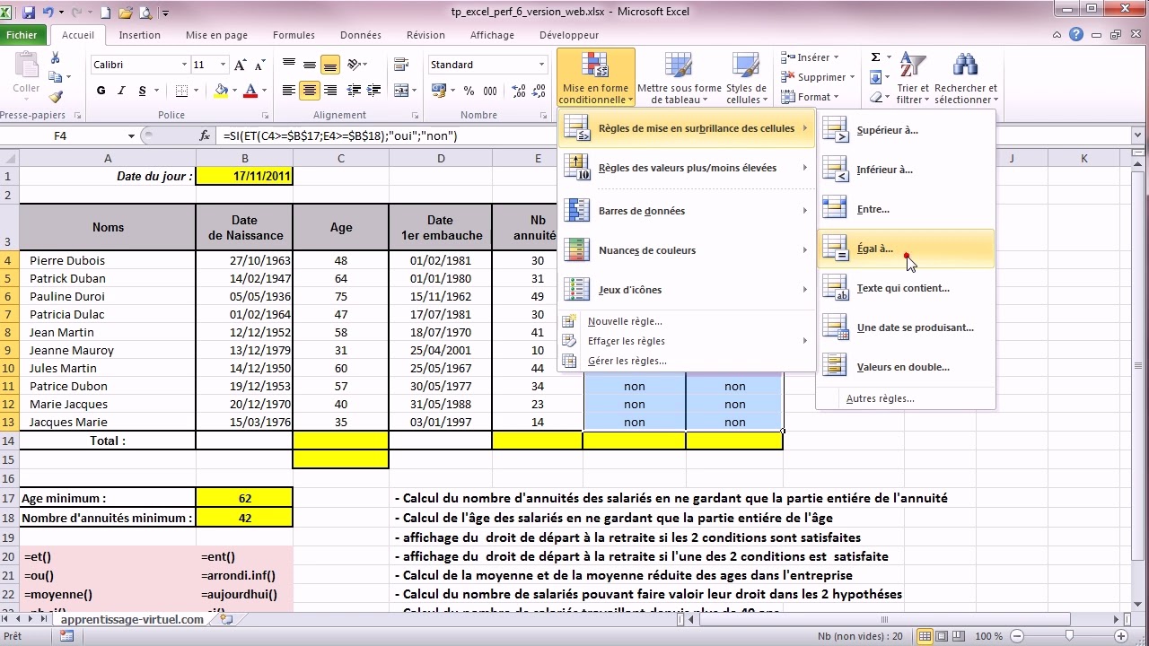Screen dimensions: 1149x646
Task: Click the Cut scissors icon
Action: 56,58
